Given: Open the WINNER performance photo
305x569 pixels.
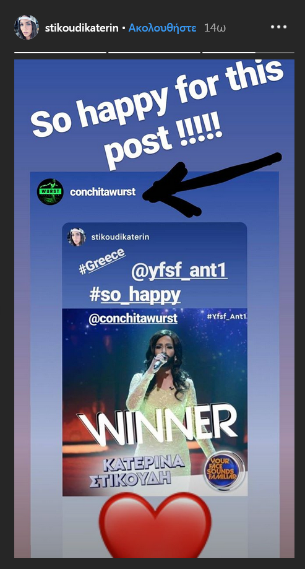Looking at the screenshot, I should point(155,402).
